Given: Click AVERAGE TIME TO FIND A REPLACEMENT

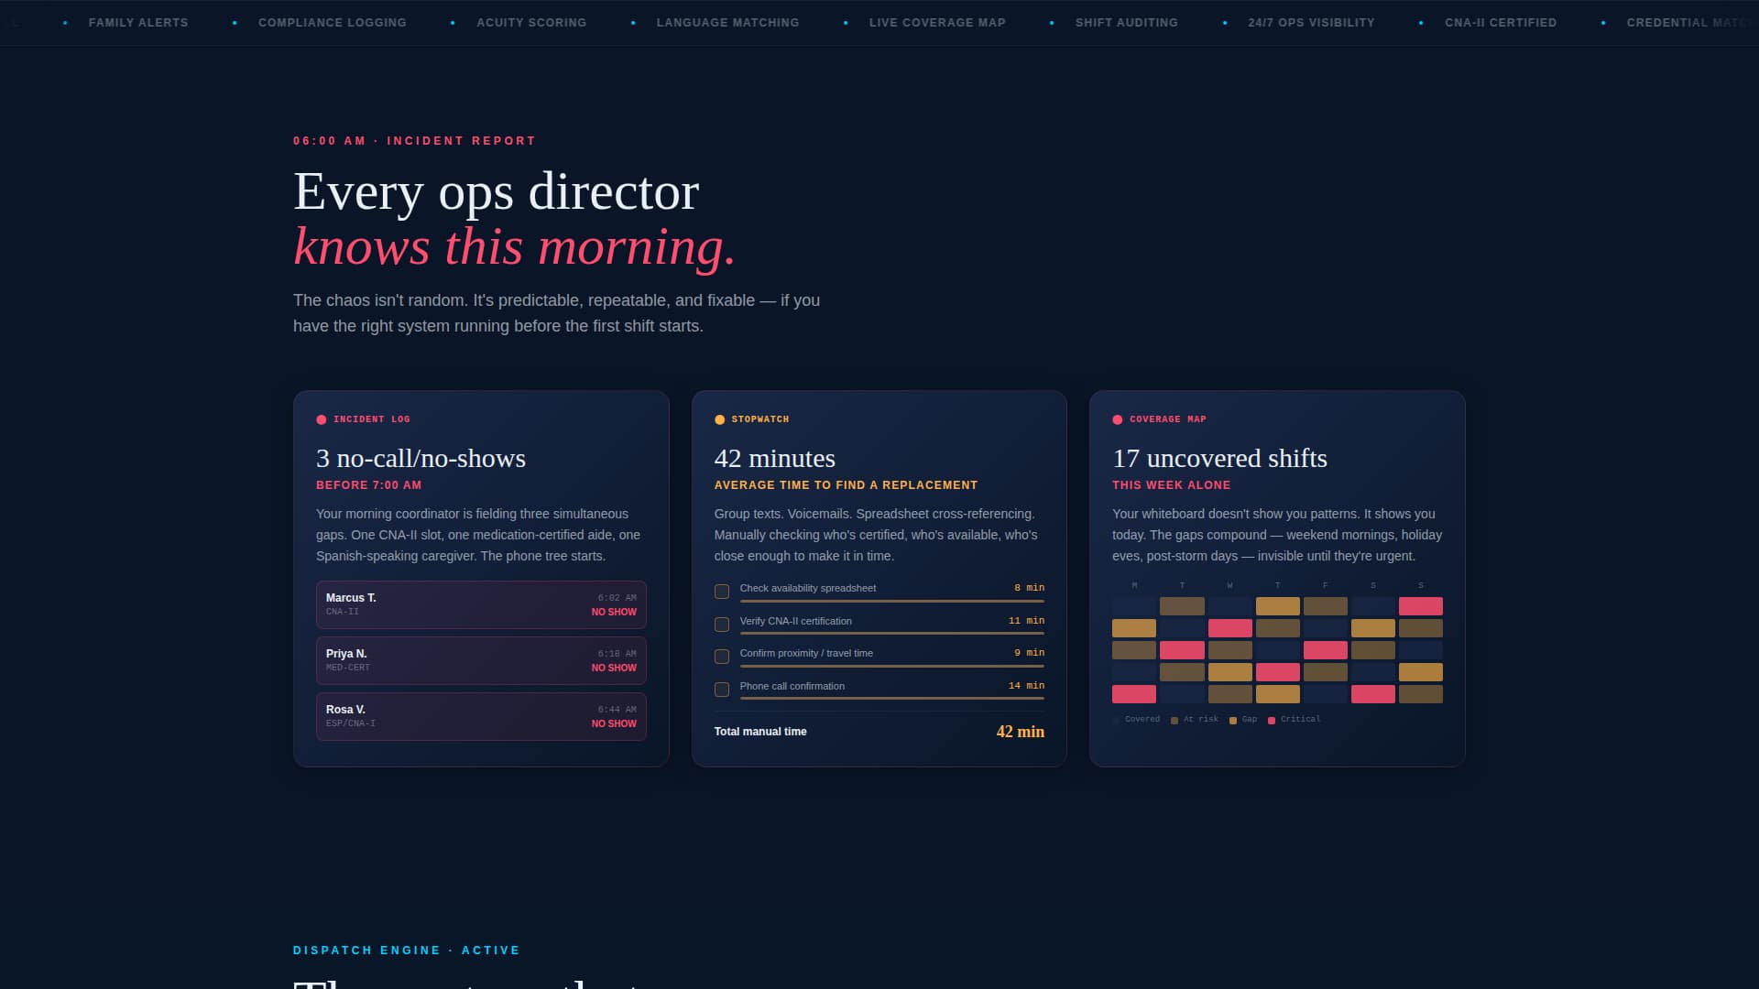Looking at the screenshot, I should (x=846, y=485).
